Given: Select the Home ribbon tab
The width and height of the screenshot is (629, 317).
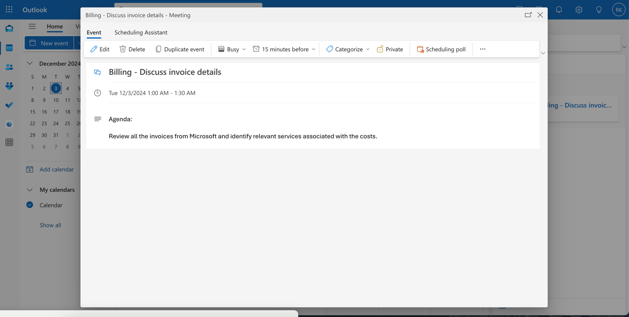Looking at the screenshot, I should point(55,26).
